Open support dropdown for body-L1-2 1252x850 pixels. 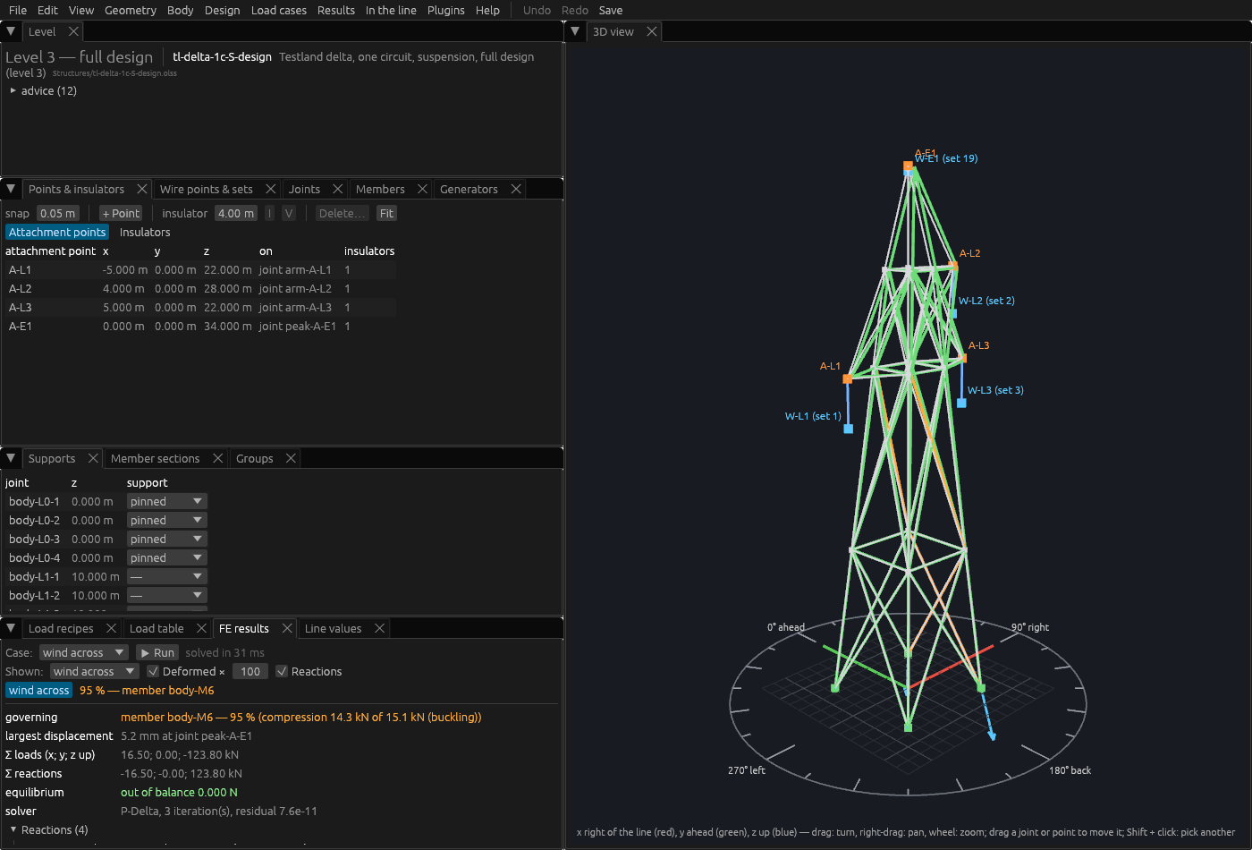click(x=167, y=595)
